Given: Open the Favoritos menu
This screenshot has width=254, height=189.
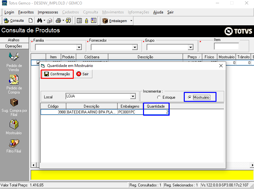Looking at the screenshot, I should tap(26, 12).
